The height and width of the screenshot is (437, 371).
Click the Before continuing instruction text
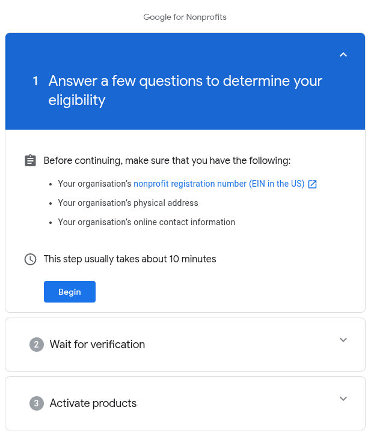click(x=167, y=161)
